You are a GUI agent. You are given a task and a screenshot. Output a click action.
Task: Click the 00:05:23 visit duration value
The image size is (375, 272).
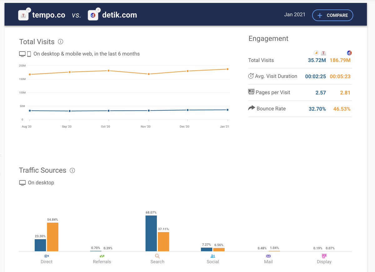pos(340,76)
